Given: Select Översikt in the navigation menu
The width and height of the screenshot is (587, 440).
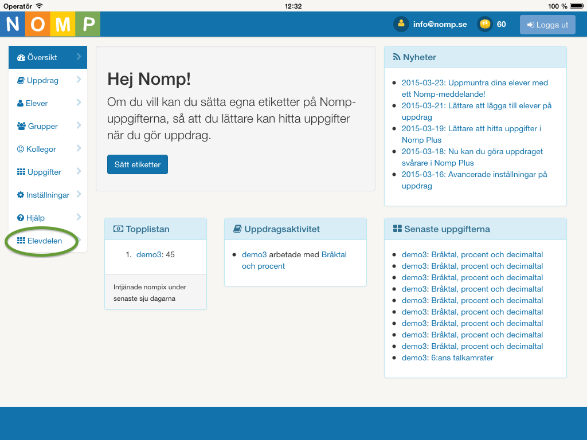Looking at the screenshot, I should click(43, 57).
